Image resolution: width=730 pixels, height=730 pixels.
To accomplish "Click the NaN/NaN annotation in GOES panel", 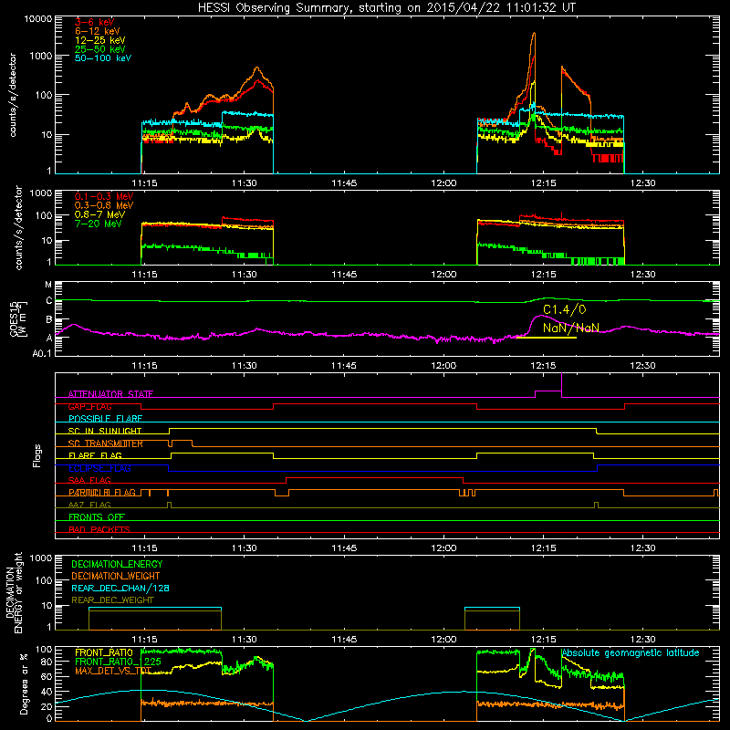I will tap(571, 328).
